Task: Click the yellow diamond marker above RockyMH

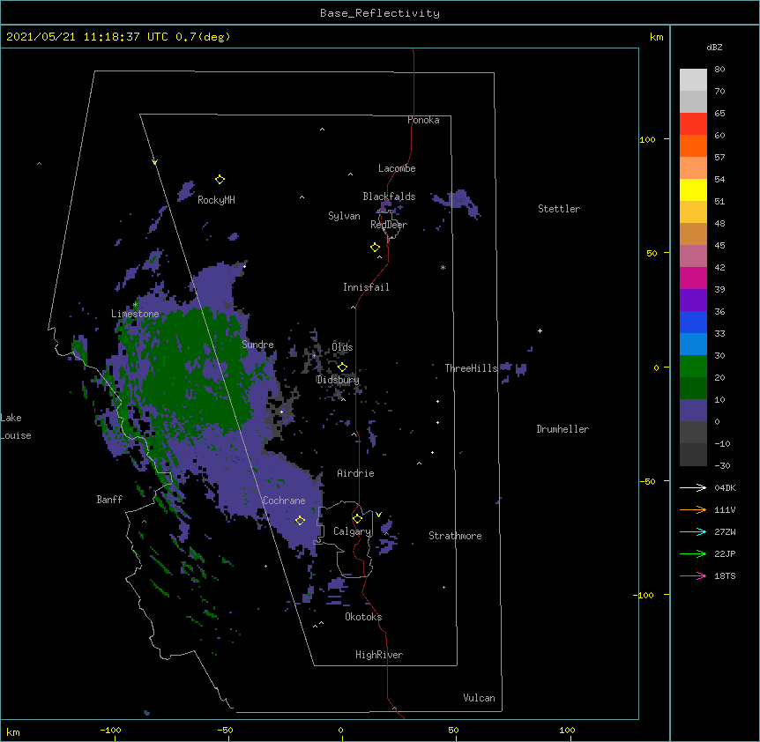Action: coord(220,180)
